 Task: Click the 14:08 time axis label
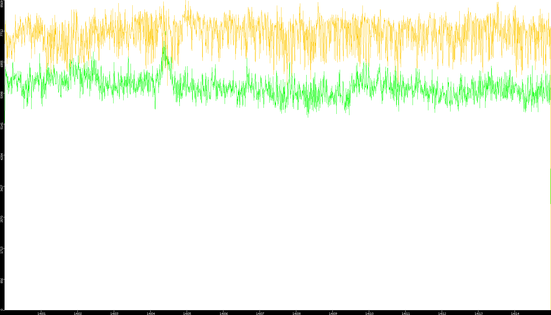click(296, 313)
